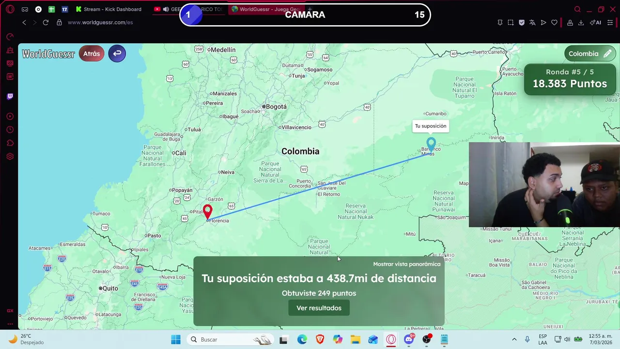Click the Quito label on the map

110,288
